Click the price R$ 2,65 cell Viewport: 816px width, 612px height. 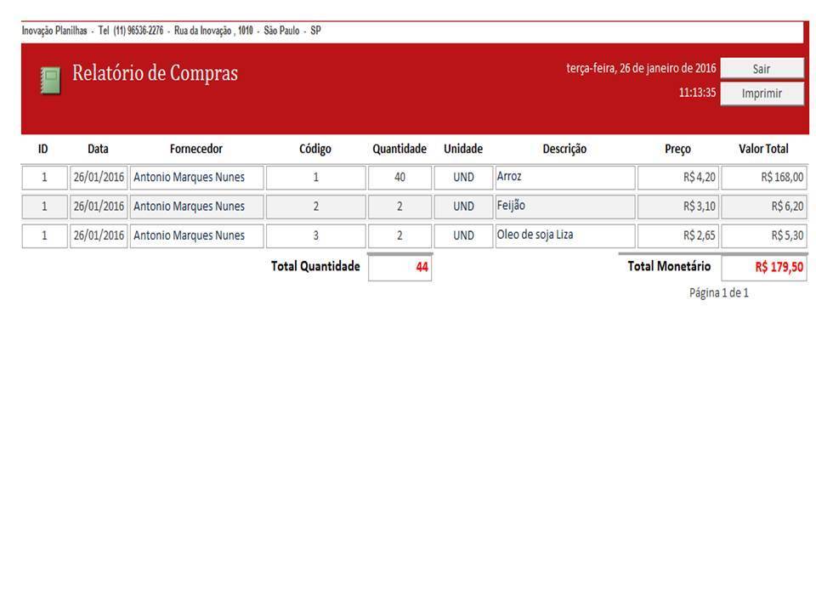coord(678,235)
